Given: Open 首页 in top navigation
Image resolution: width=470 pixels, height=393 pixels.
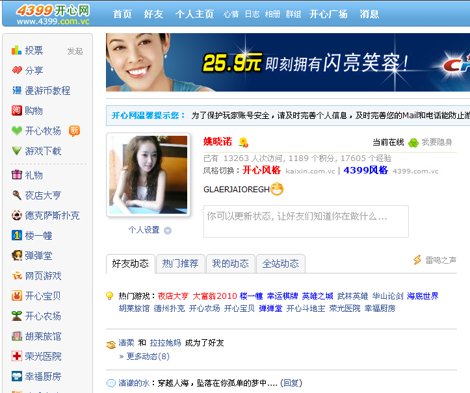Looking at the screenshot, I should [x=122, y=14].
